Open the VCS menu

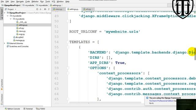pyautogui.click(x=53, y=2)
